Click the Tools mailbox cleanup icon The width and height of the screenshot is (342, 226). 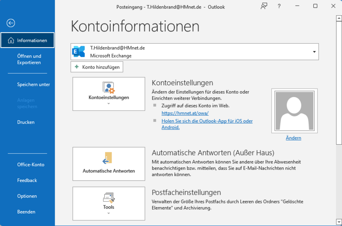tap(109, 198)
